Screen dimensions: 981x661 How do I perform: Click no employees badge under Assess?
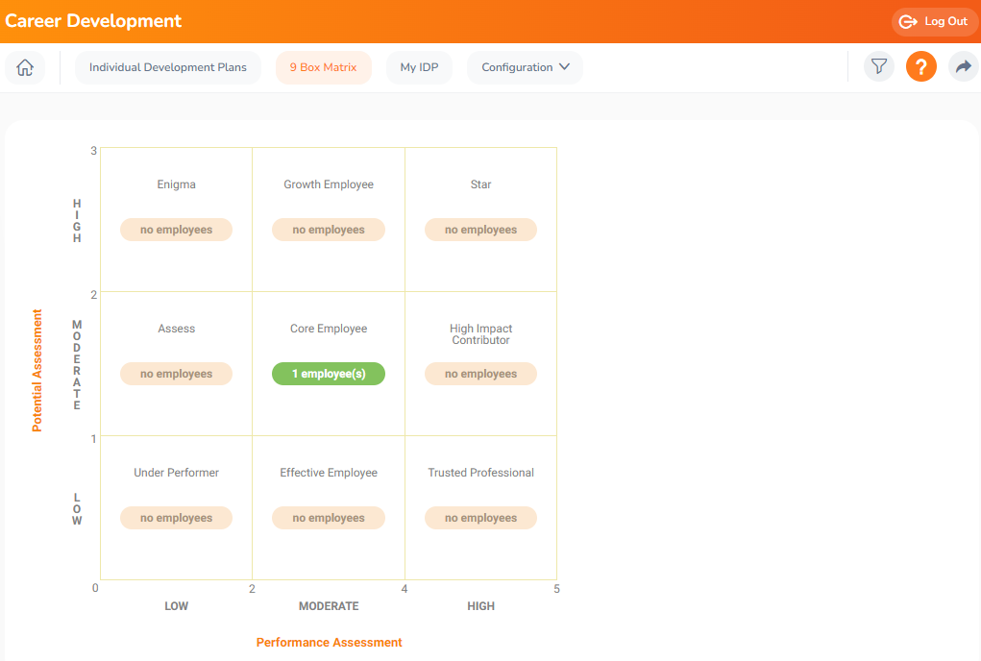177,374
